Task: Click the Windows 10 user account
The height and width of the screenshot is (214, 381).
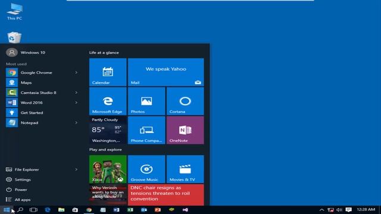Action: pyautogui.click(x=26, y=52)
